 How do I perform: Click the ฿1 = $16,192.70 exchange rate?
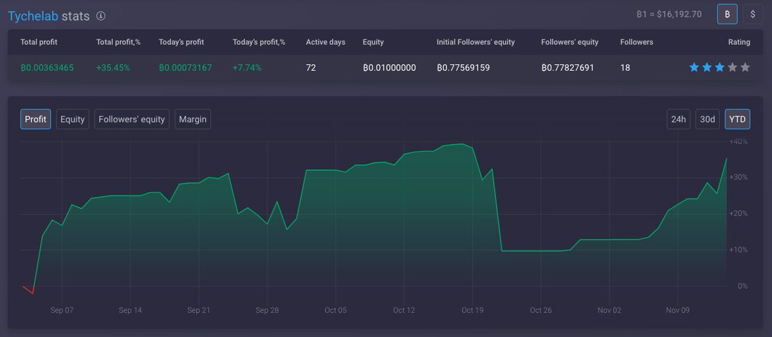(668, 14)
